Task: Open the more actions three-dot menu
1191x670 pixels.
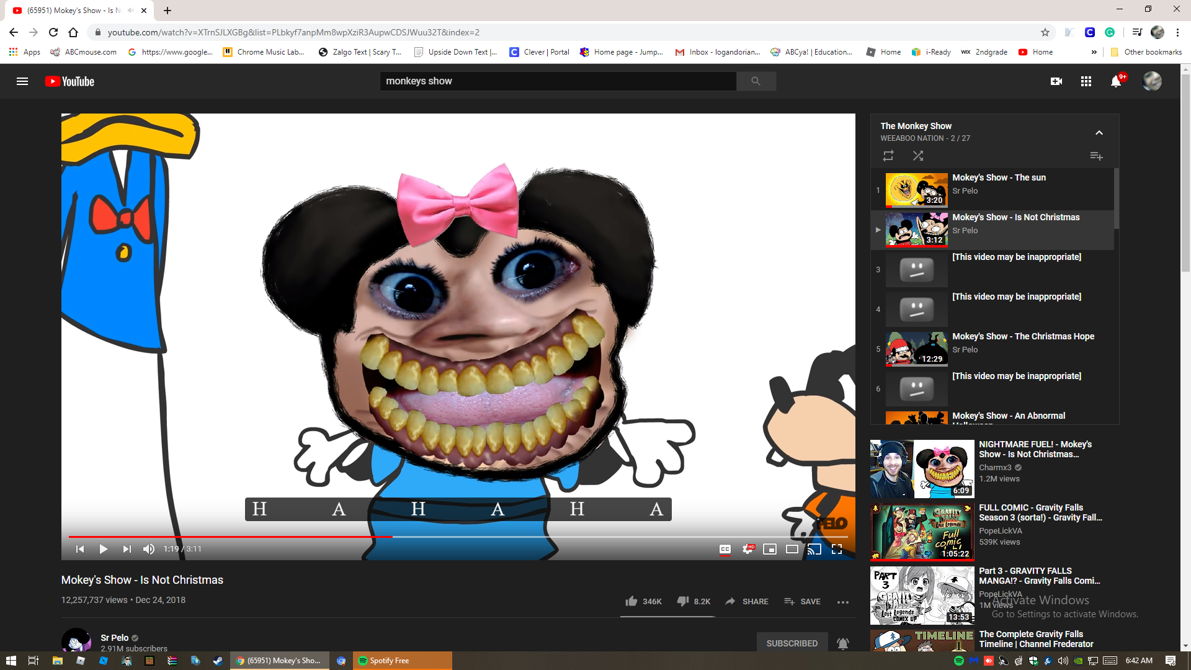Action: click(x=842, y=602)
